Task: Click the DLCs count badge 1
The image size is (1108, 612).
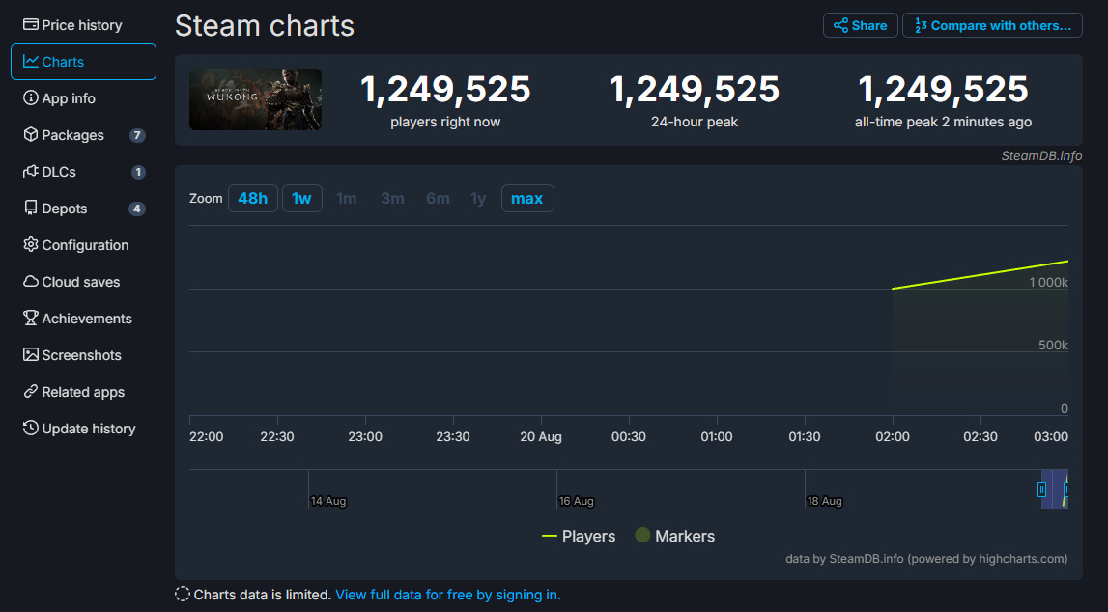Action: (138, 172)
